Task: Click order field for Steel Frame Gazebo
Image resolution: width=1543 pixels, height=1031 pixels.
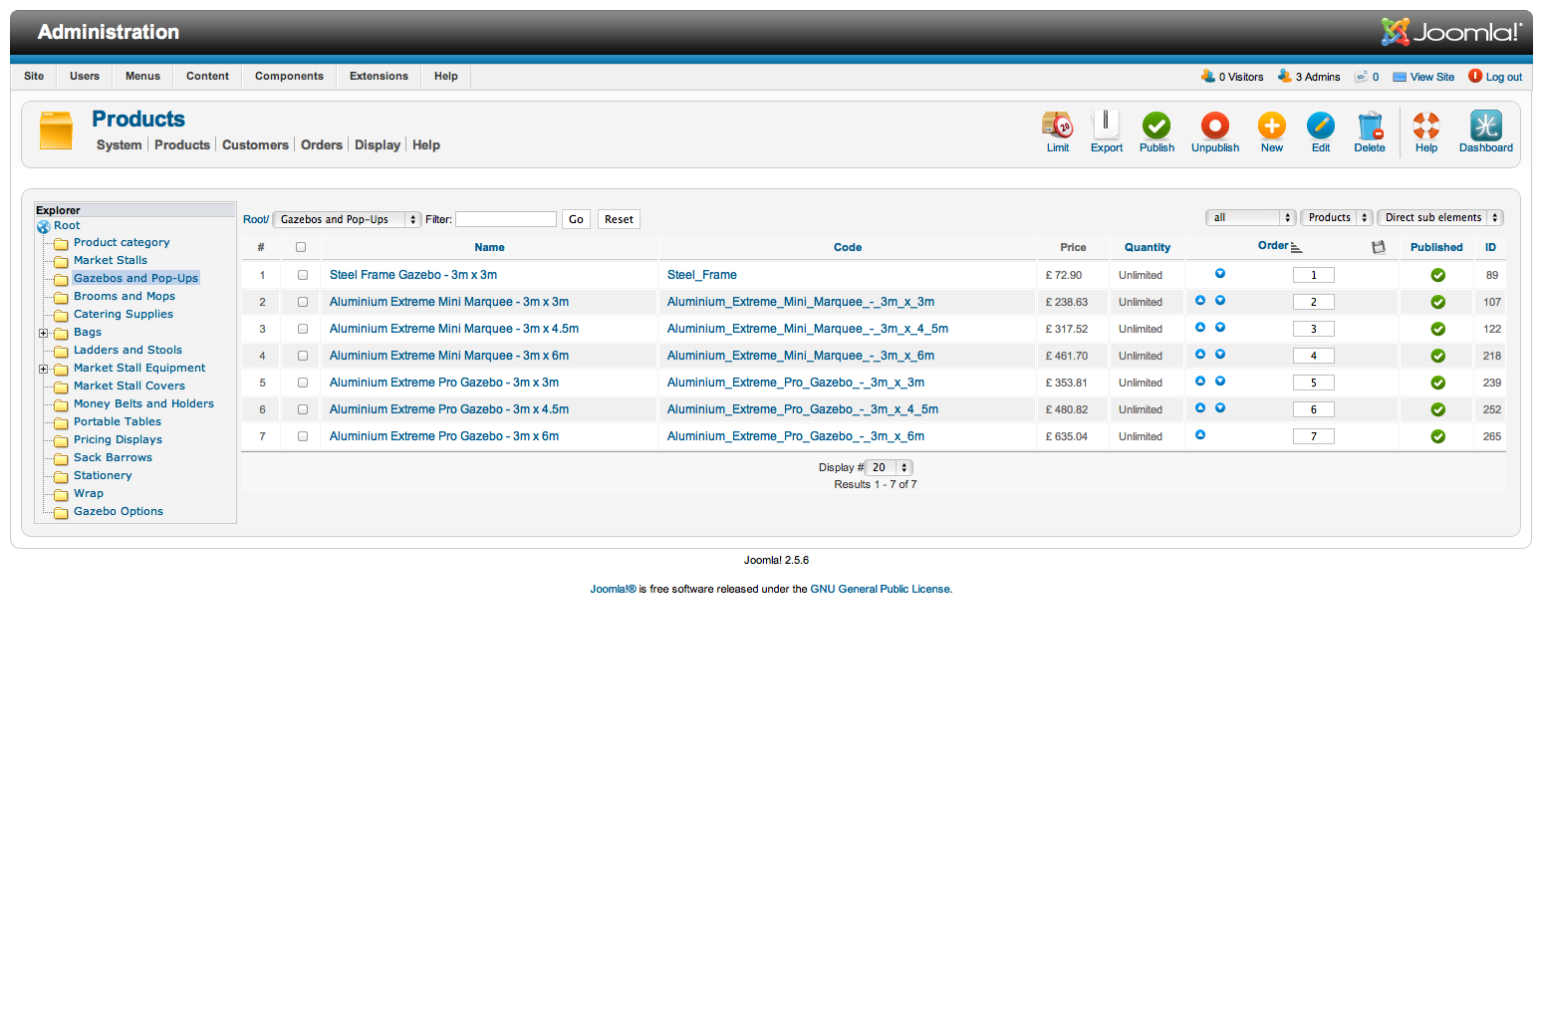Action: (x=1314, y=275)
